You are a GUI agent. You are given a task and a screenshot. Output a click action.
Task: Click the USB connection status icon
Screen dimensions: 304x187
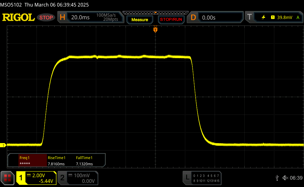tap(277, 178)
